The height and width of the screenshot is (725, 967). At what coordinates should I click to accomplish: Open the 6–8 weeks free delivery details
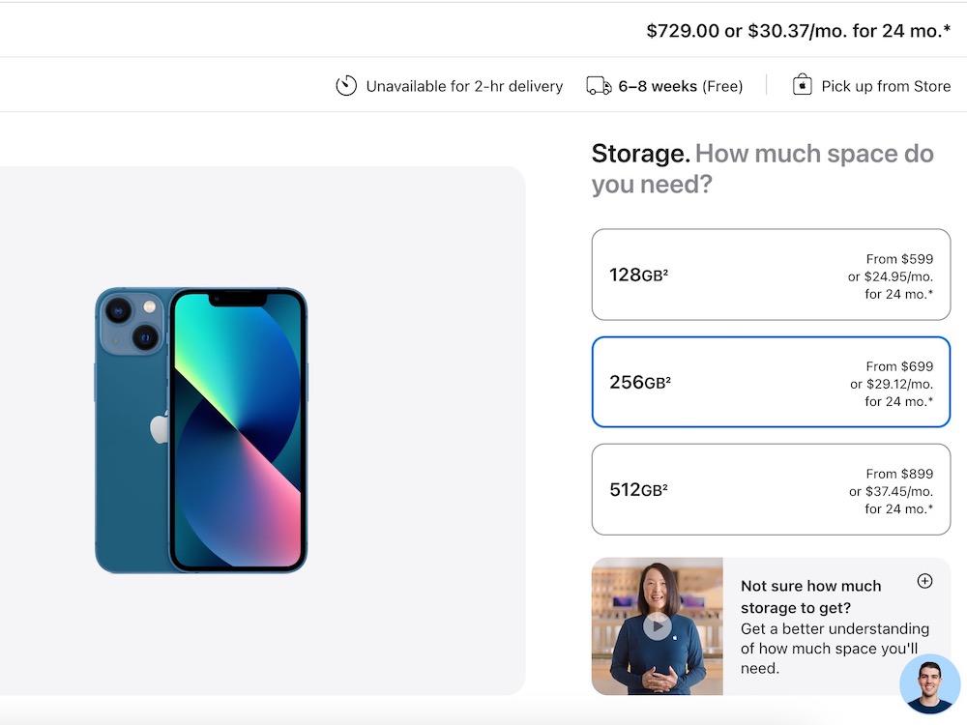(x=681, y=86)
